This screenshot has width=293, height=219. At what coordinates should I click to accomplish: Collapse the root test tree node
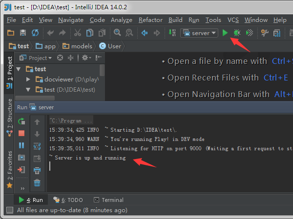coord(19,69)
